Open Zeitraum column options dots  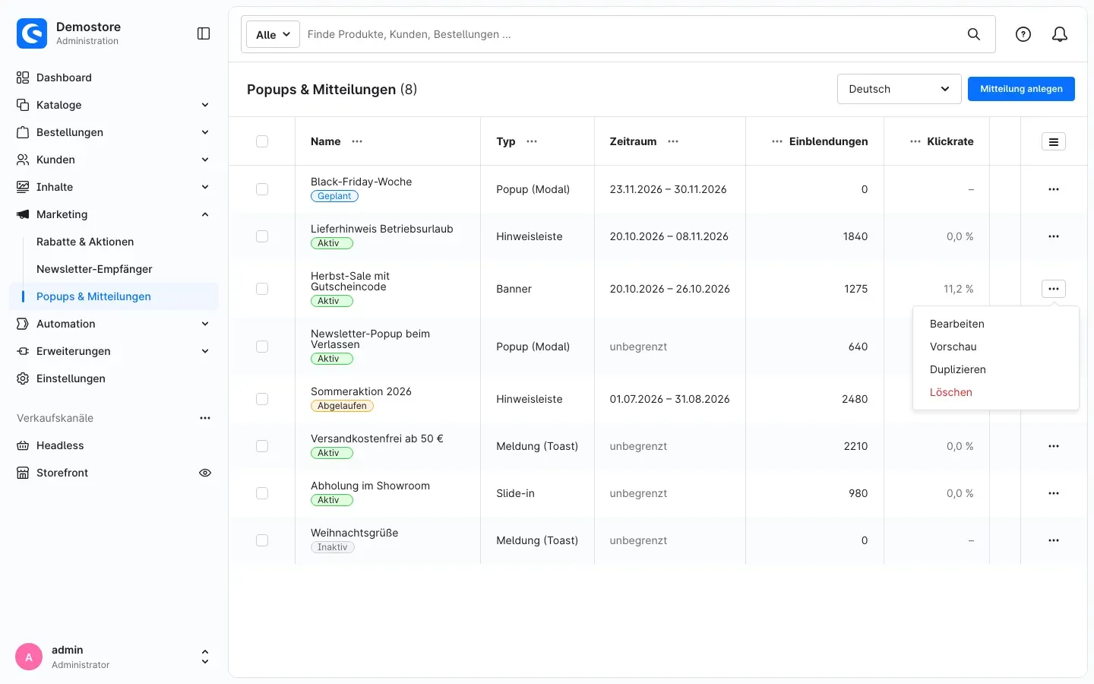[x=673, y=141]
